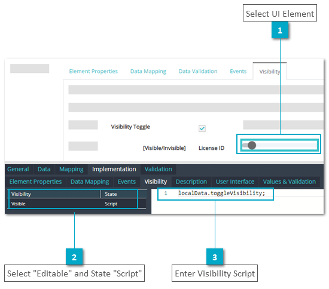329x289 pixels.
Task: Switch to the Mapping tab
Action: pos(71,169)
